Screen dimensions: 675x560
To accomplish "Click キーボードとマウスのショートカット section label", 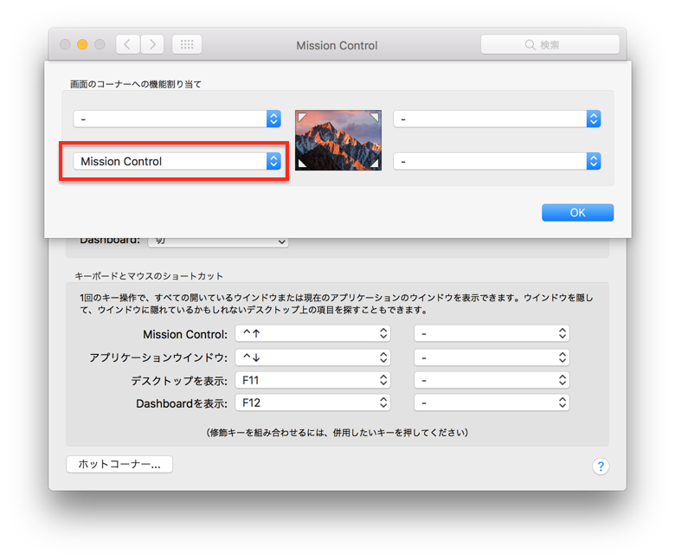I will 149,276.
